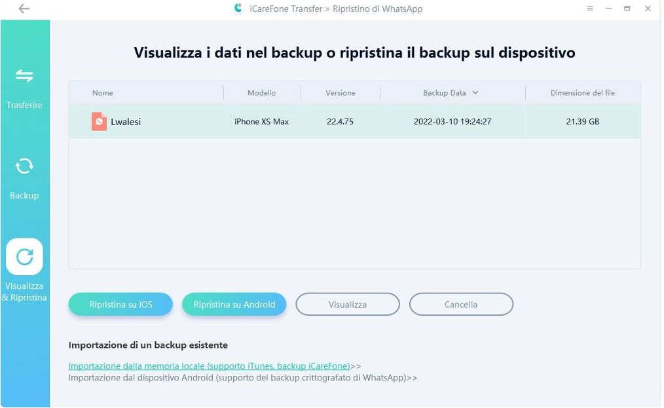664x408 pixels.
Task: Click the Dimensione del file column header
Action: 583,93
